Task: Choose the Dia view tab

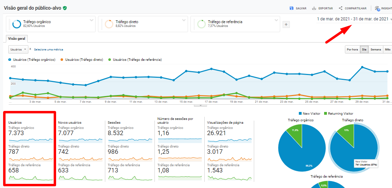Action: pyautogui.click(x=364, y=49)
